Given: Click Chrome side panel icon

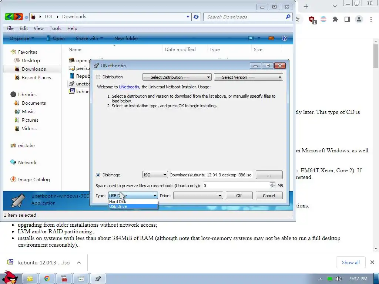Looking at the screenshot, I should tap(347, 19).
